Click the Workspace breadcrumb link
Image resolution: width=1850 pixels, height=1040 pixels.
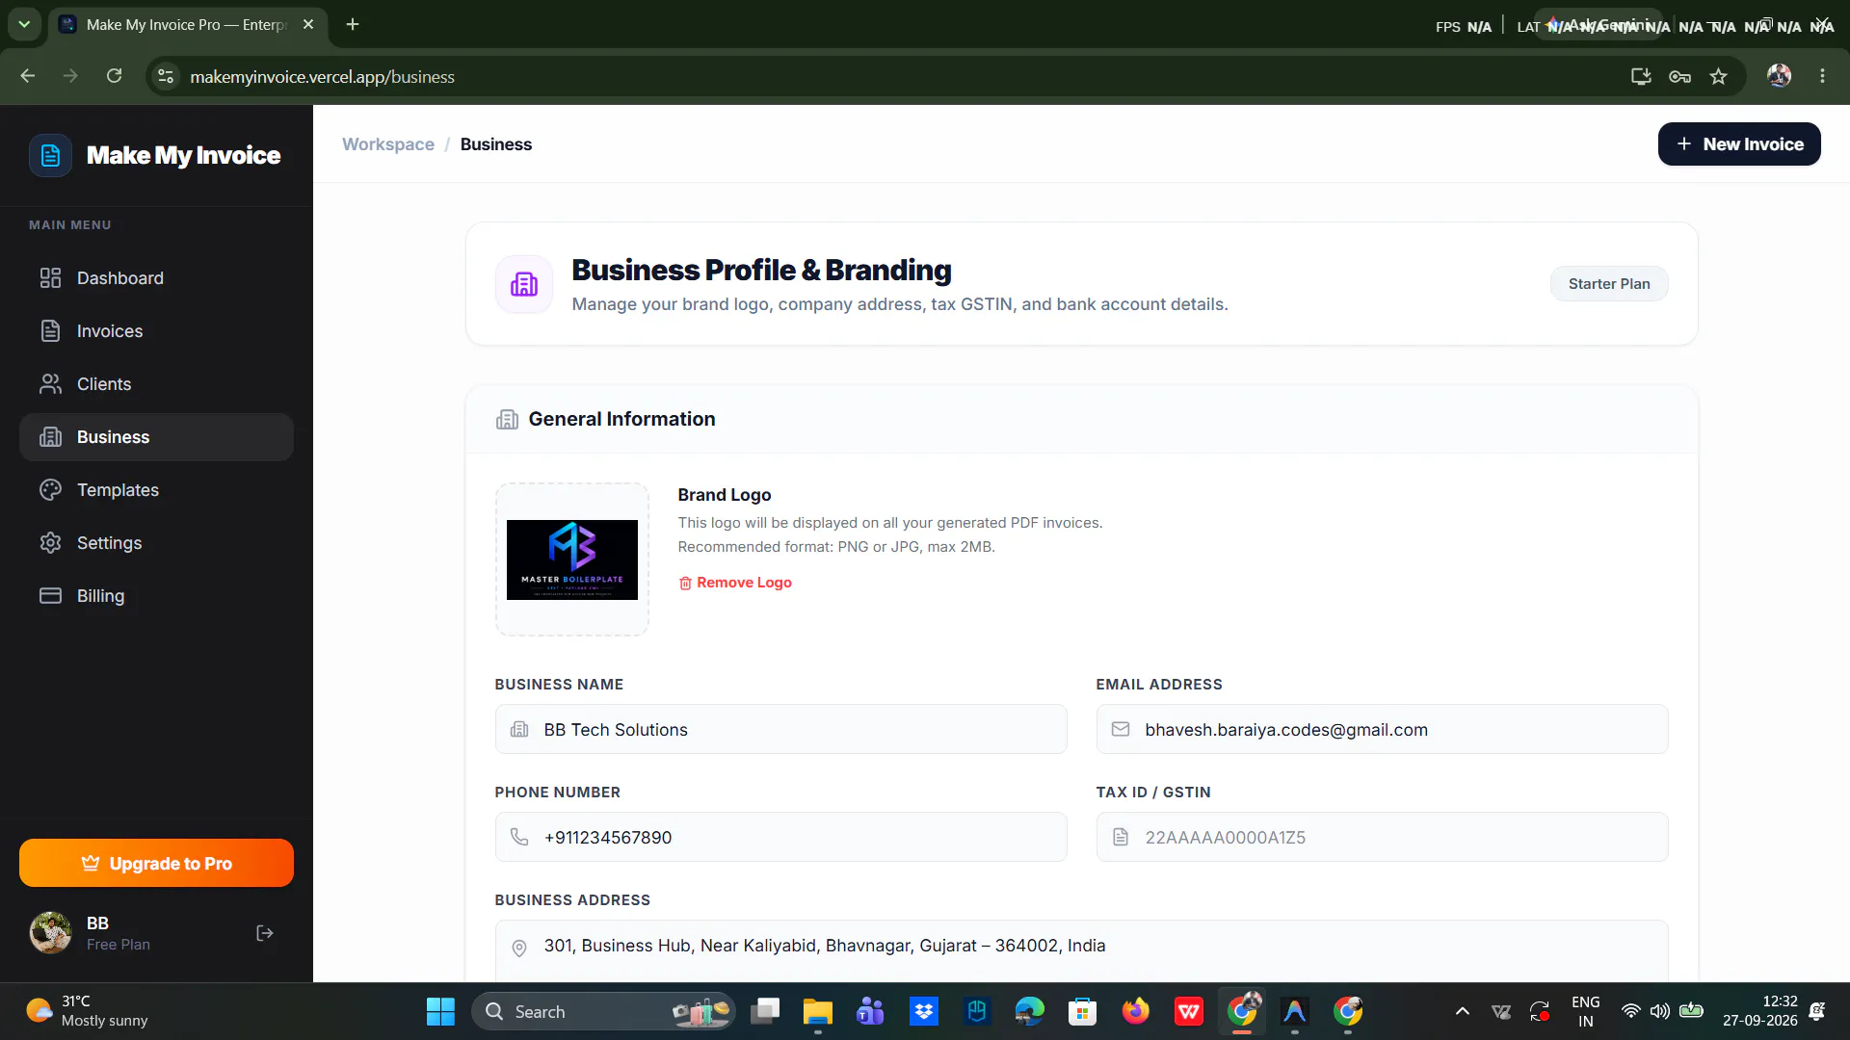click(x=388, y=144)
